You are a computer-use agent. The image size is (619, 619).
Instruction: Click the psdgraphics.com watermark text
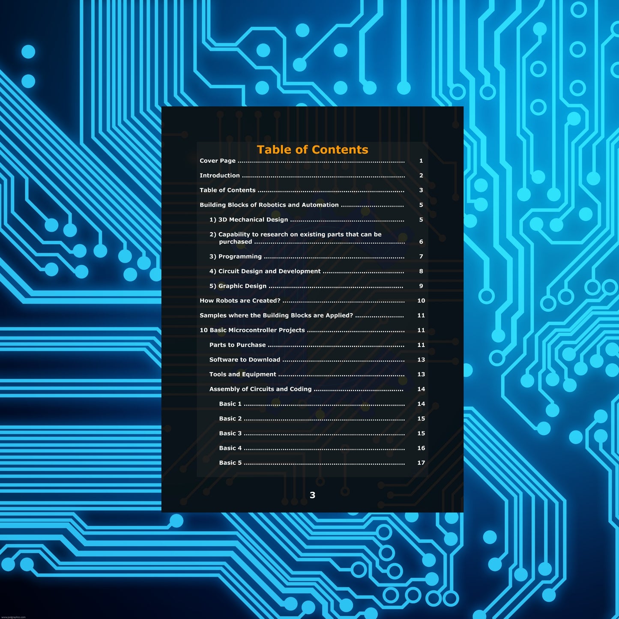click(13, 617)
